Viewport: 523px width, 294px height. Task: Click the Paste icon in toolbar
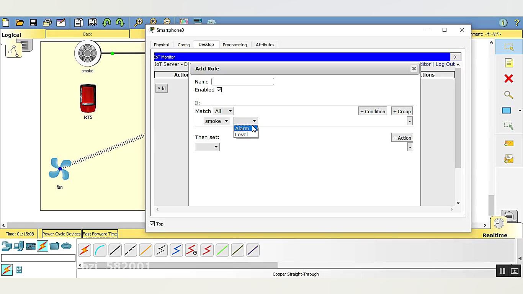point(92,23)
